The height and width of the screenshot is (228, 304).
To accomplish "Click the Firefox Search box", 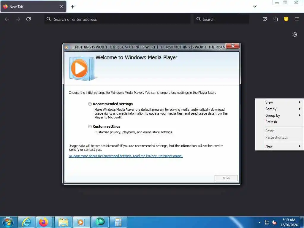I will [221, 19].
